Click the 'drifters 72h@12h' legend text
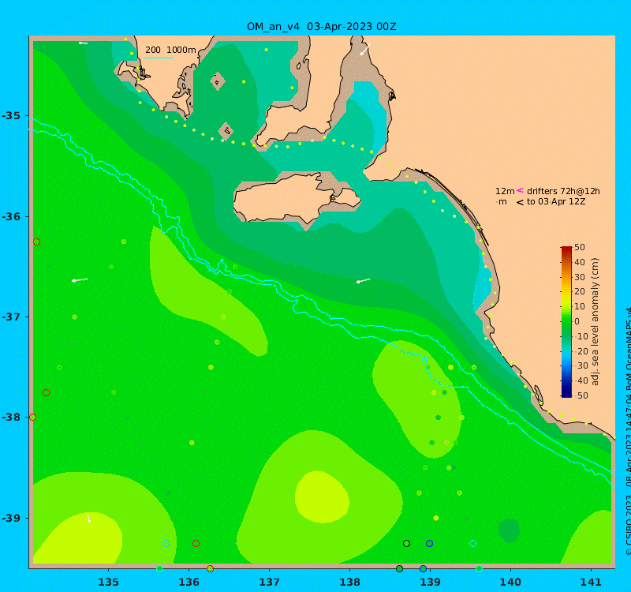The height and width of the screenshot is (592, 631). coord(563,191)
